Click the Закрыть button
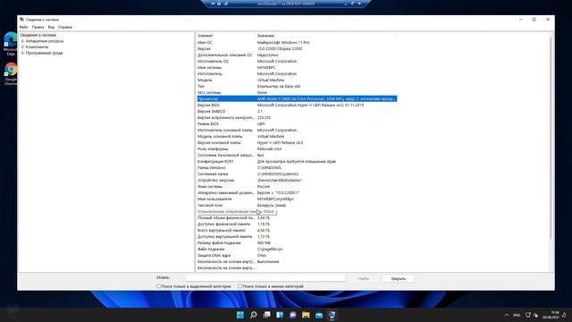Image resolution: width=572 pixels, height=322 pixels. click(x=399, y=278)
